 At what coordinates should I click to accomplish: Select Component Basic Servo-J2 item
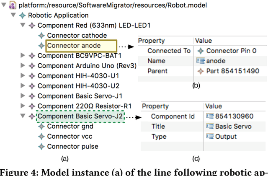point(80,116)
